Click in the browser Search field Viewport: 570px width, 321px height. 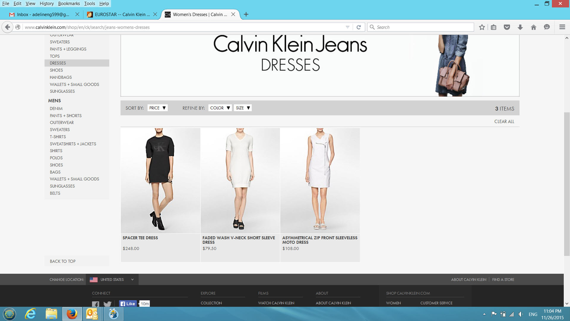coord(421,27)
